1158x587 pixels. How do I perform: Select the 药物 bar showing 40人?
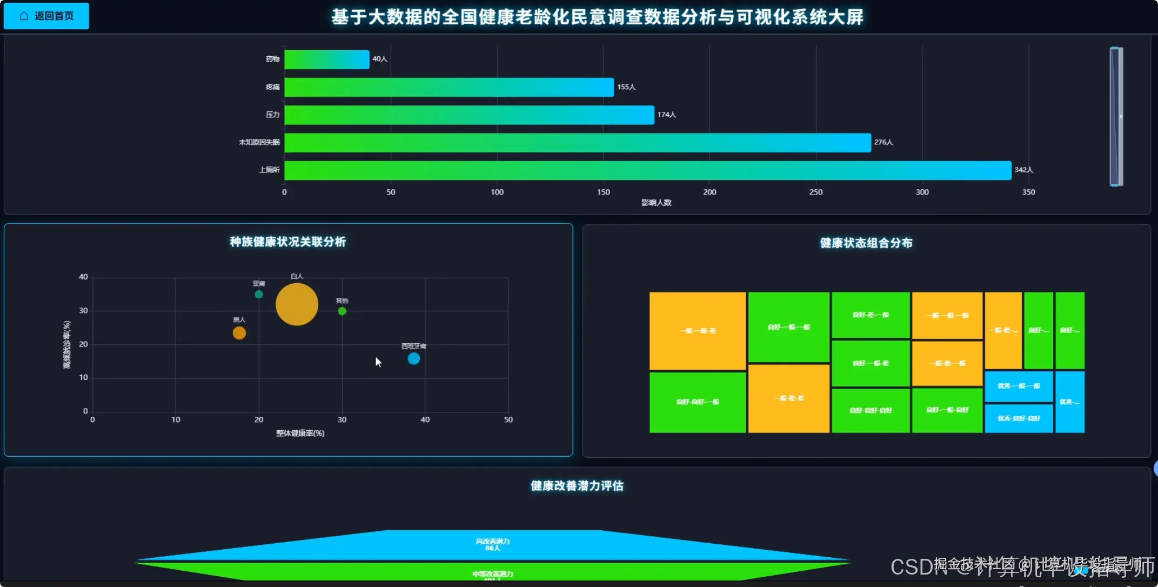(x=324, y=59)
